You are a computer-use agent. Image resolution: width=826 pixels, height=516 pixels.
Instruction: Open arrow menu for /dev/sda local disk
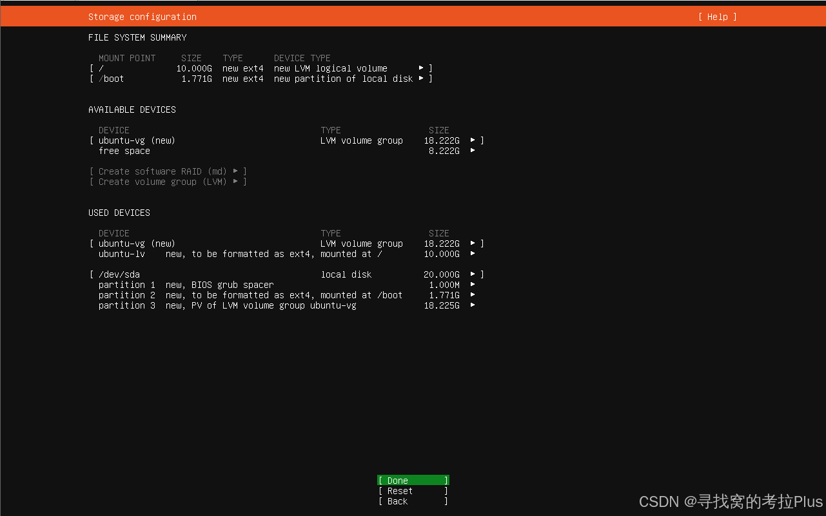click(473, 274)
